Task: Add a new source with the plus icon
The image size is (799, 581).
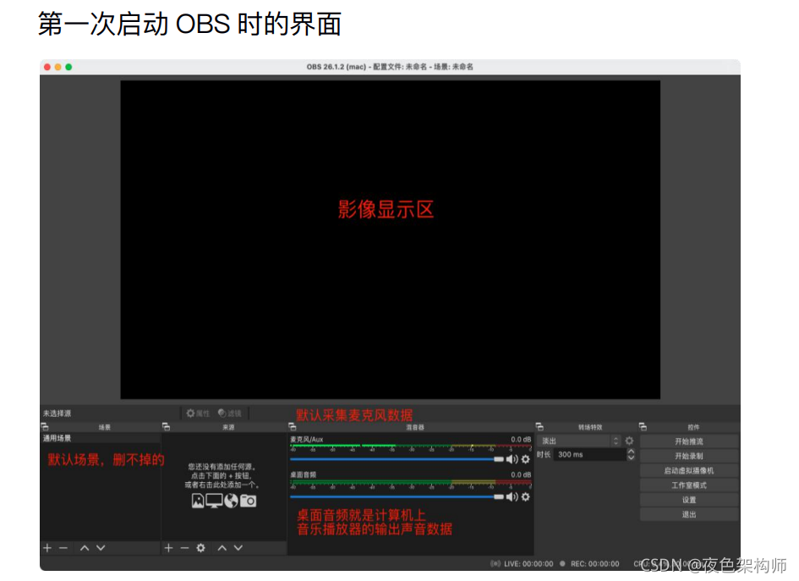Action: pyautogui.click(x=168, y=548)
